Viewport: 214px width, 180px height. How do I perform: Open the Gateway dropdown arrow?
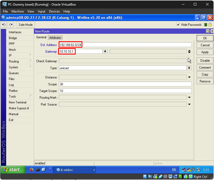point(105,52)
